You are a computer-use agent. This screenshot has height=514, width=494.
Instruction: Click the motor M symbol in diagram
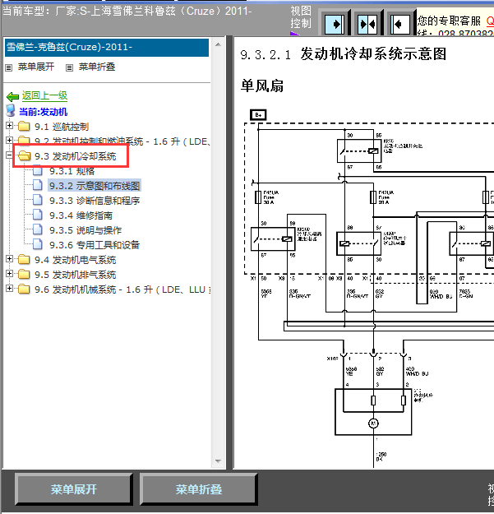coord(373,424)
